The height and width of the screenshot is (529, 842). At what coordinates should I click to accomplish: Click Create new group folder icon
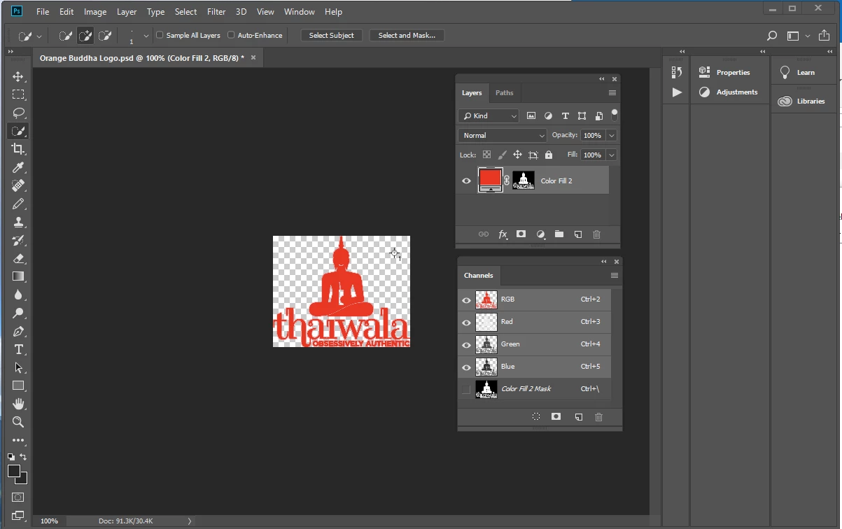(559, 234)
